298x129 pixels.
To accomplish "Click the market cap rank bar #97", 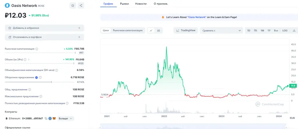I will coord(40,53).
